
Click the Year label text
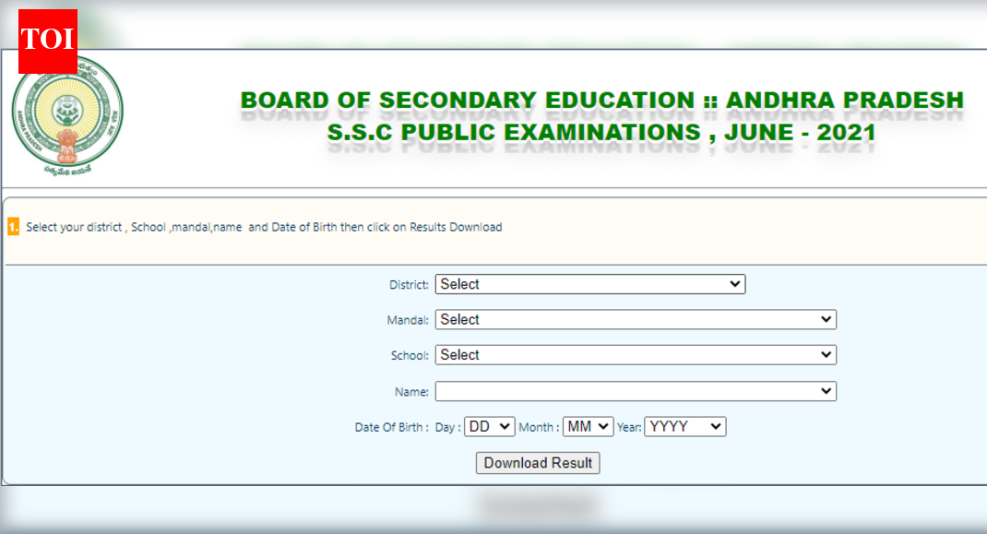(x=629, y=427)
